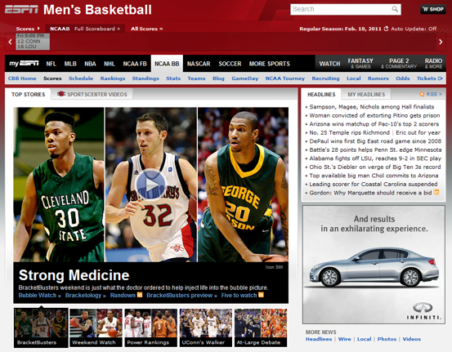This screenshot has width=452, height=352.
Task: Open Wire link under More News
Action: pyautogui.click(x=344, y=339)
